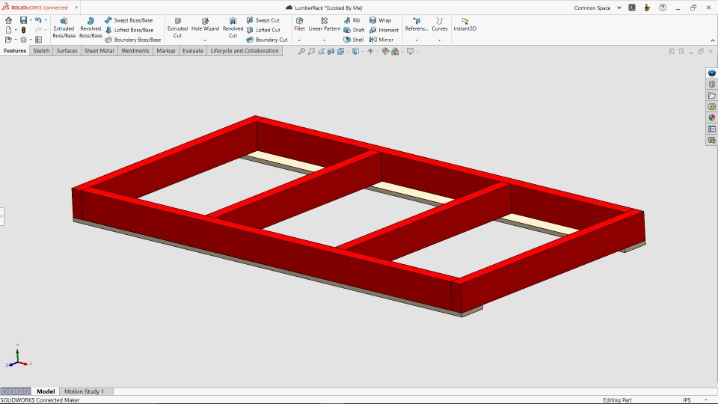Select the Extruded Boss/Base tool
The height and width of the screenshot is (404, 718).
64,28
